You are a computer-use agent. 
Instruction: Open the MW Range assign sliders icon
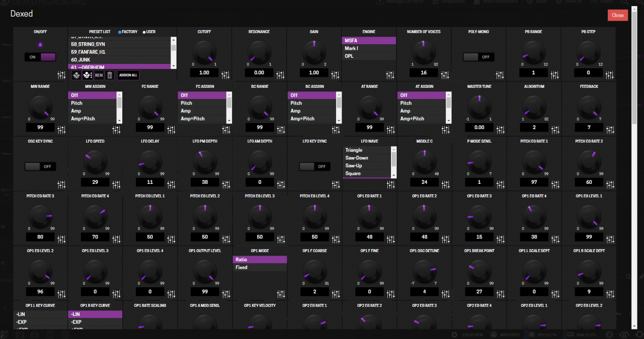61,130
